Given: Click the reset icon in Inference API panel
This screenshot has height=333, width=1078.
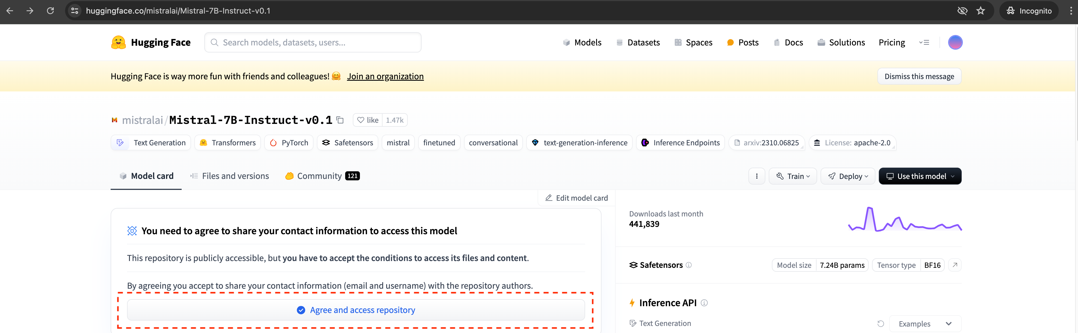Looking at the screenshot, I should [881, 323].
